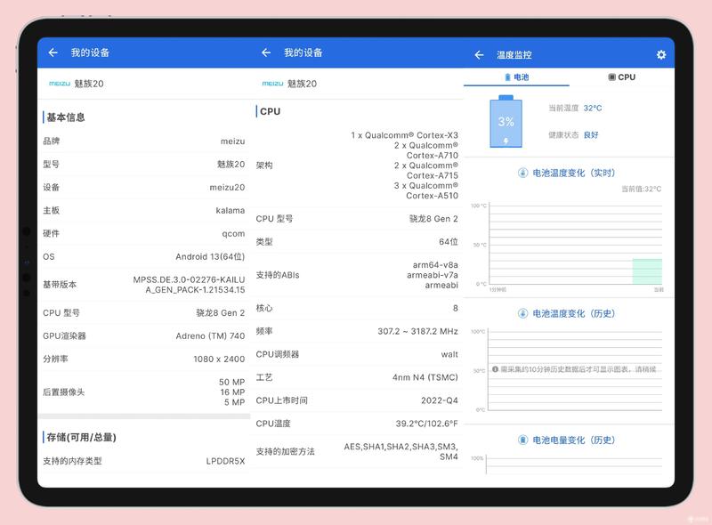Click the 主板 value kalama
Screen dimensions: 712x525
pos(231,210)
